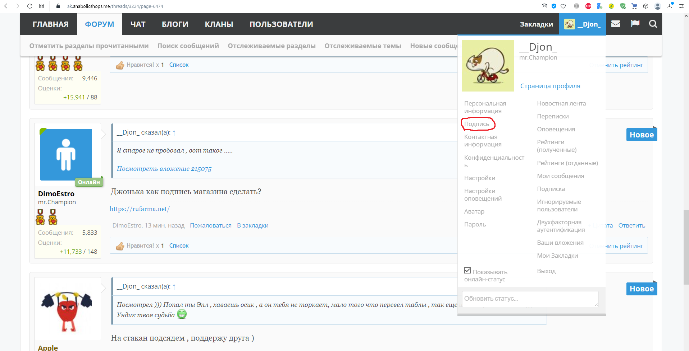Open Отслеживаемые разделы

point(272,46)
